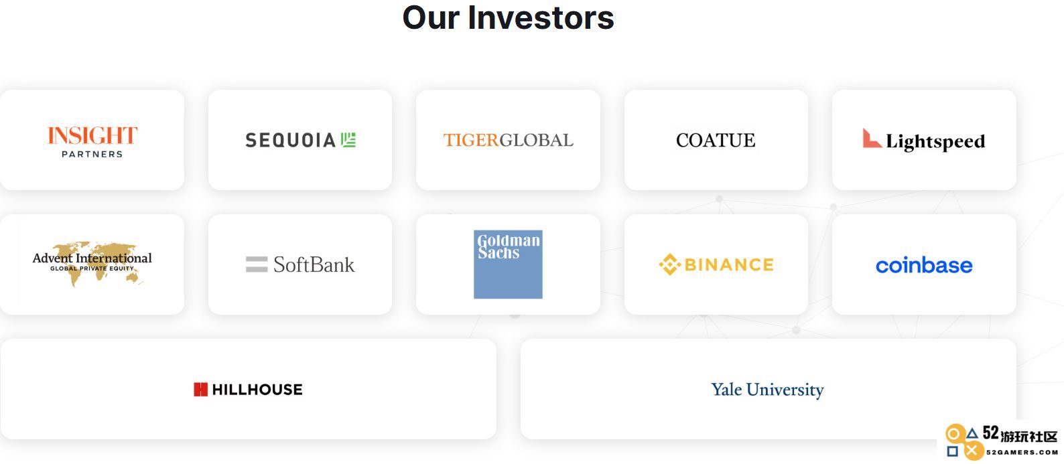Select the Hillhouse logo card

click(x=248, y=389)
